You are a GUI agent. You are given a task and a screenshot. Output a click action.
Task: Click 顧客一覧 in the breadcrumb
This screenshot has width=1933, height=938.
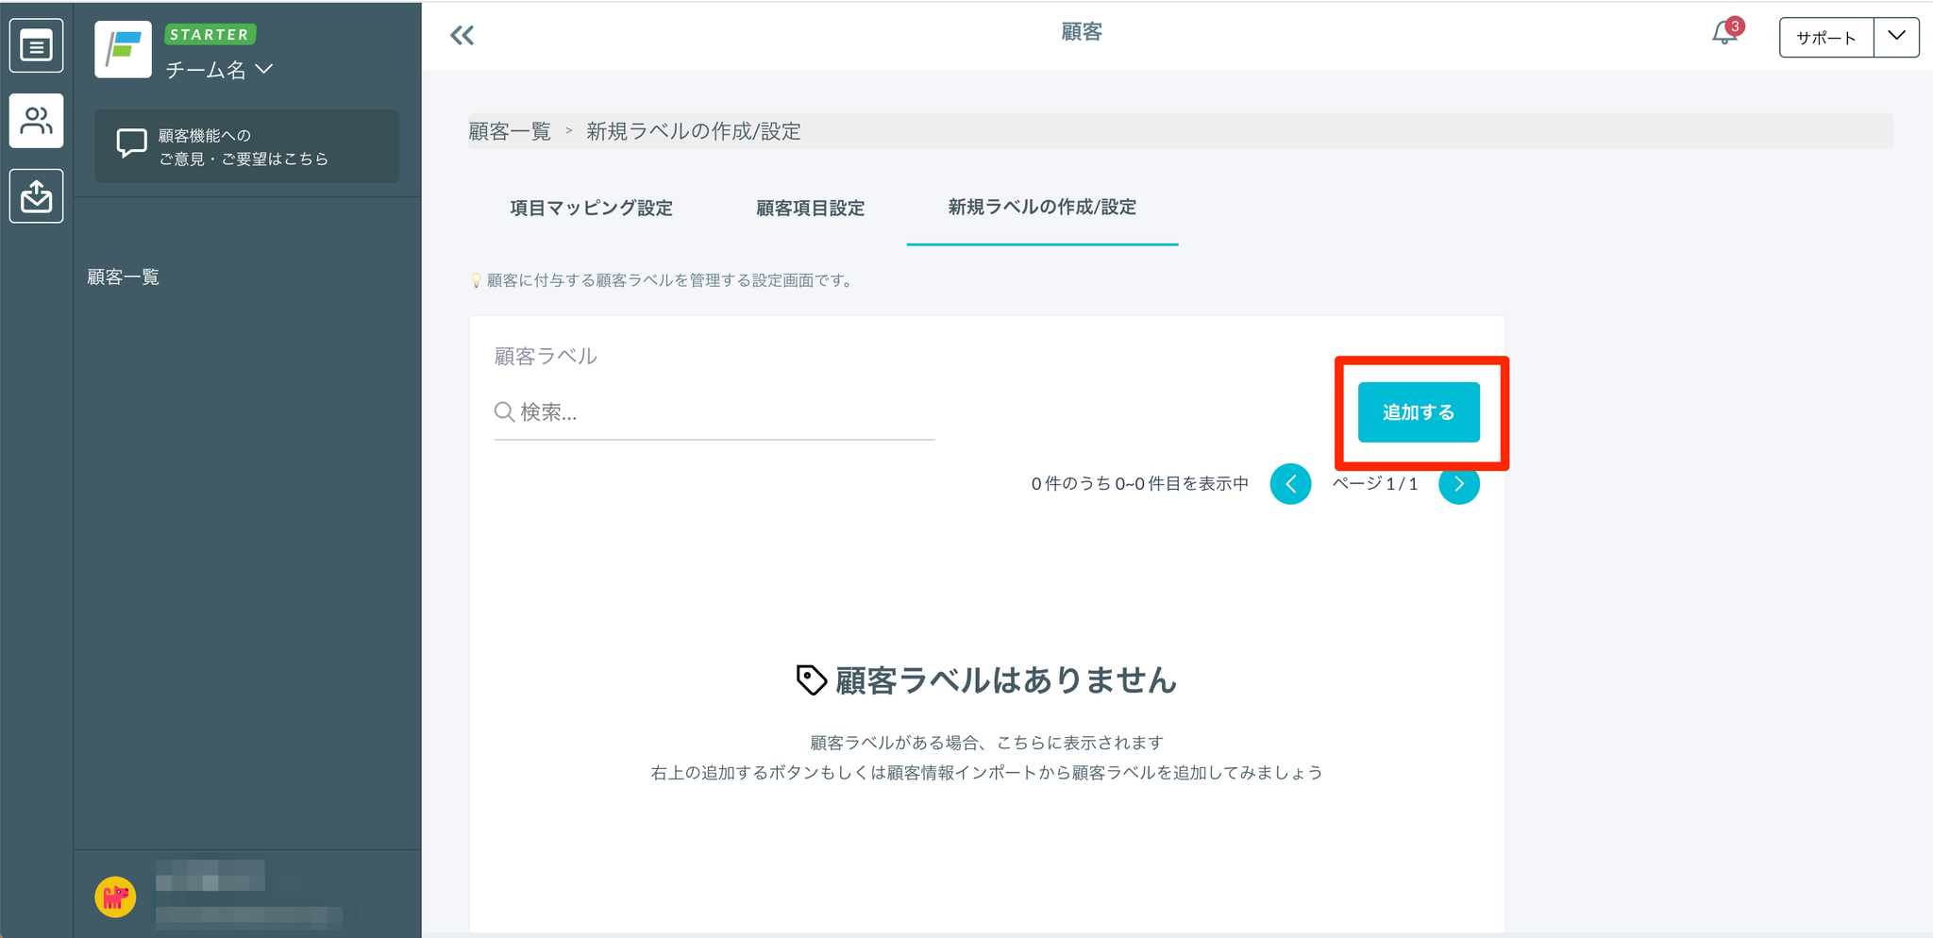pos(510,131)
